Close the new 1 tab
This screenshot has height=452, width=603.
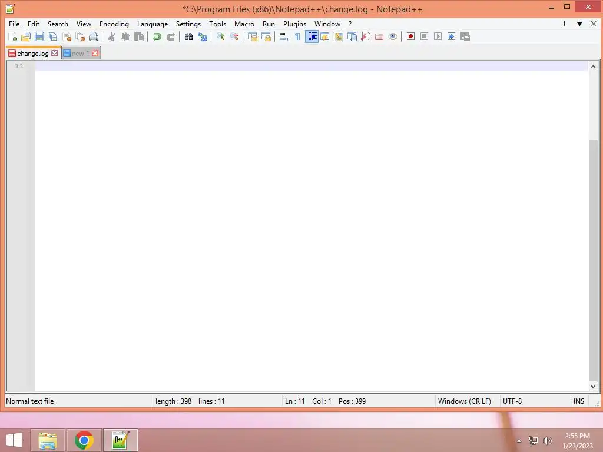pos(95,54)
